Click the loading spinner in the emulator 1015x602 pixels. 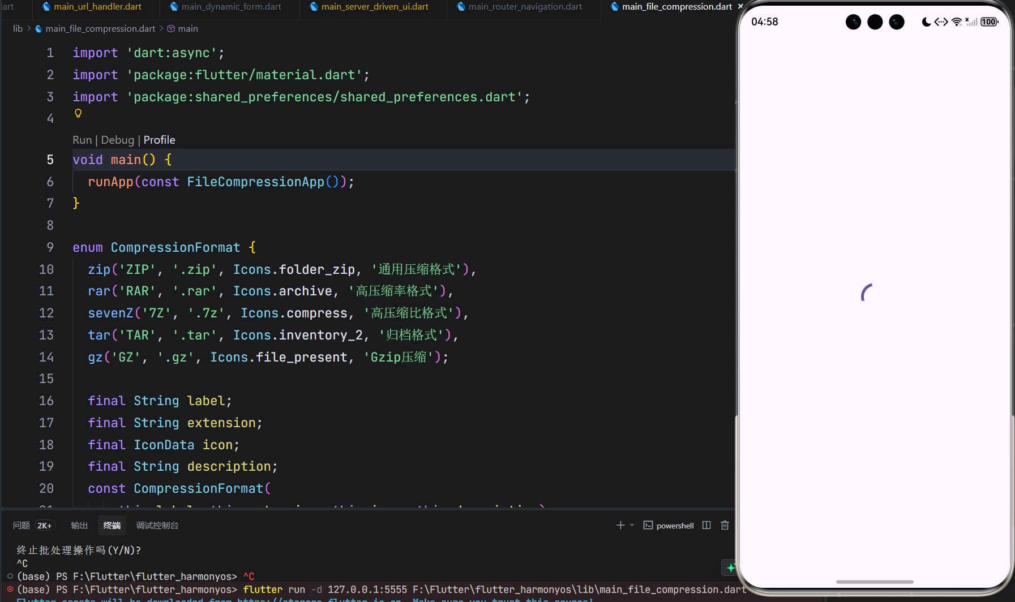point(867,293)
